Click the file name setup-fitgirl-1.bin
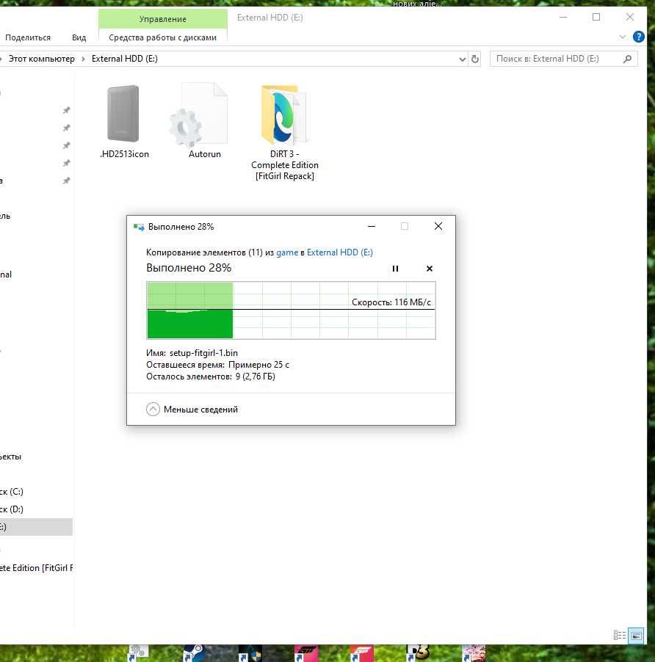 [203, 353]
